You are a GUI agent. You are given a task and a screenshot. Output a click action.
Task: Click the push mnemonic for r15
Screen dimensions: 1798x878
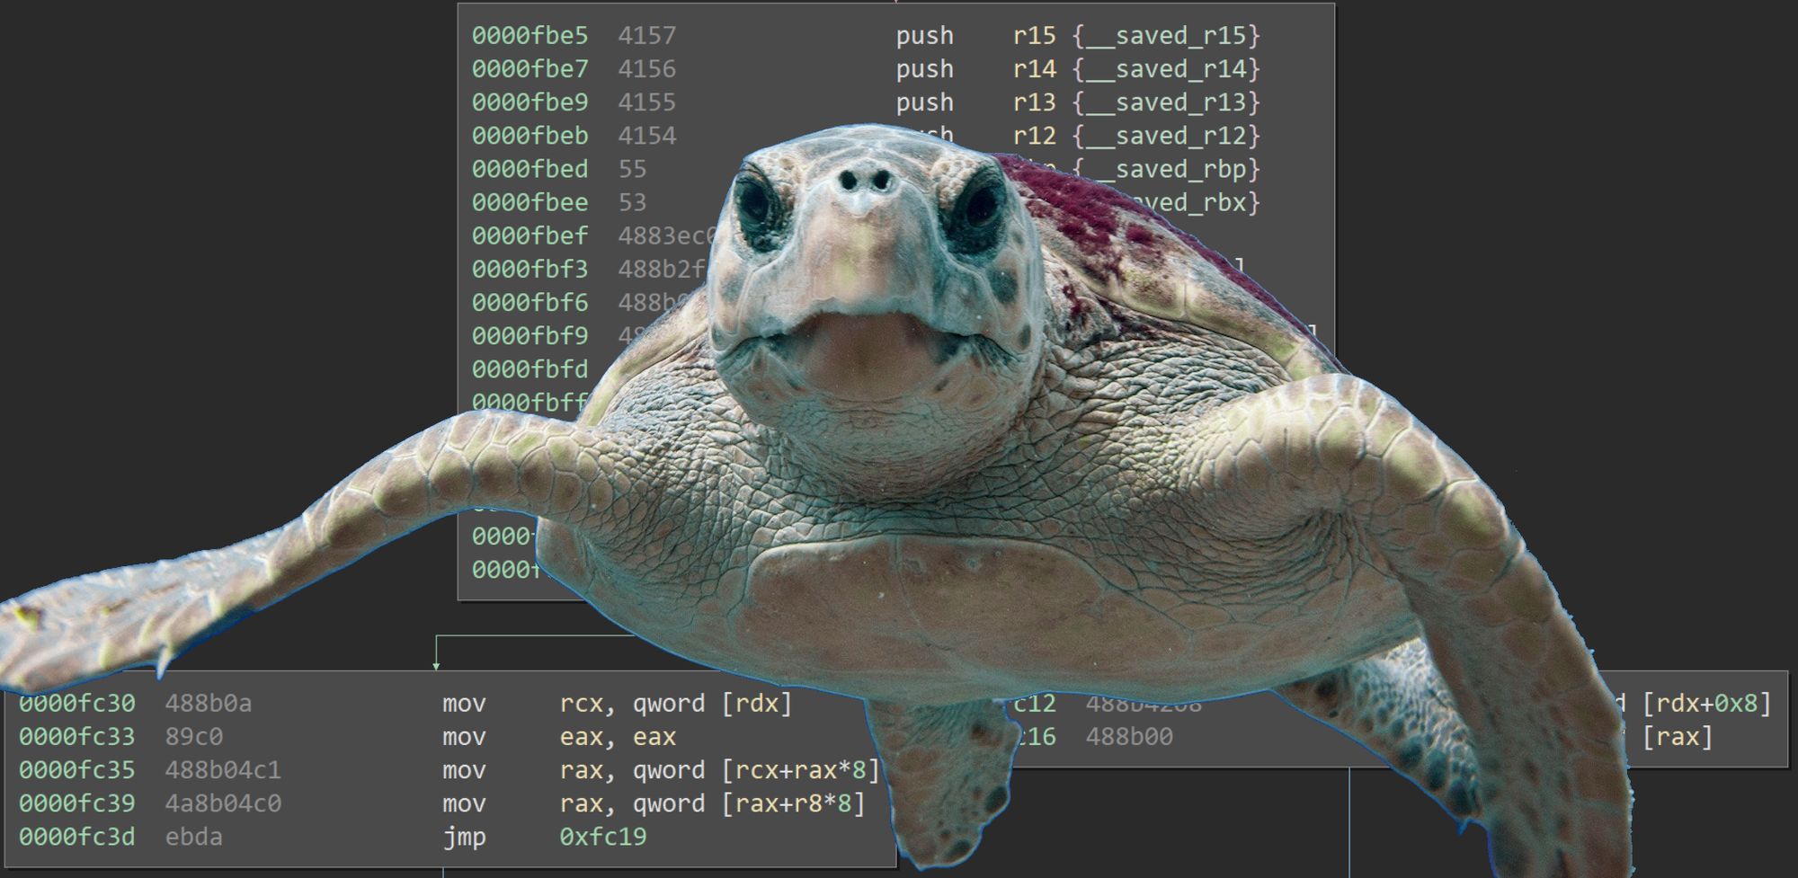click(x=924, y=36)
